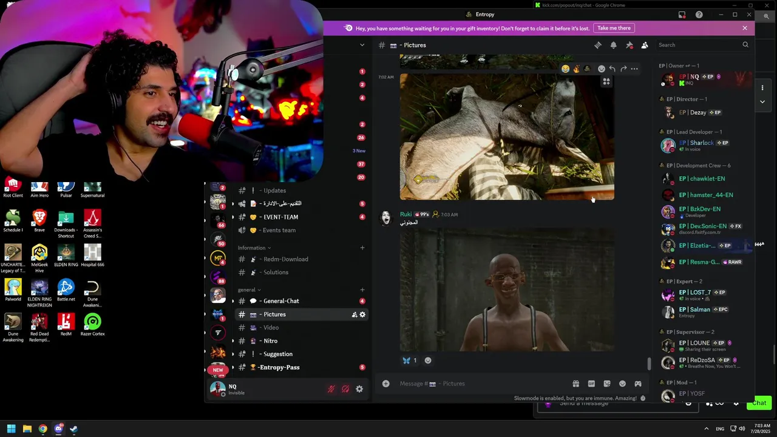777x437 pixels.
Task: Toggle headphone deafen in user panel
Action: (345, 389)
